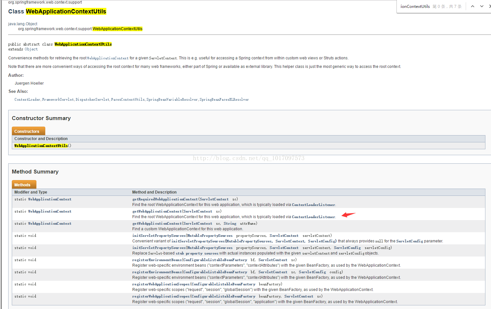Click the 'Method Summary' heading

[x=35, y=172]
